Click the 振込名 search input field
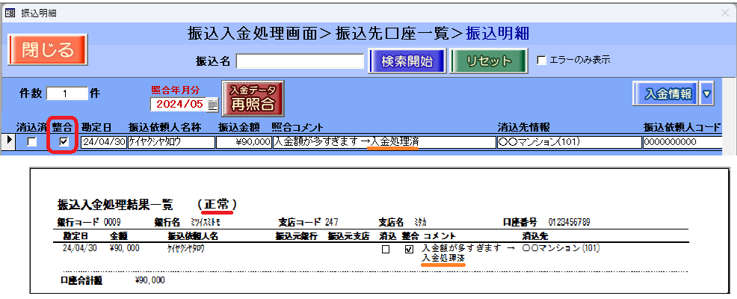 (x=300, y=61)
